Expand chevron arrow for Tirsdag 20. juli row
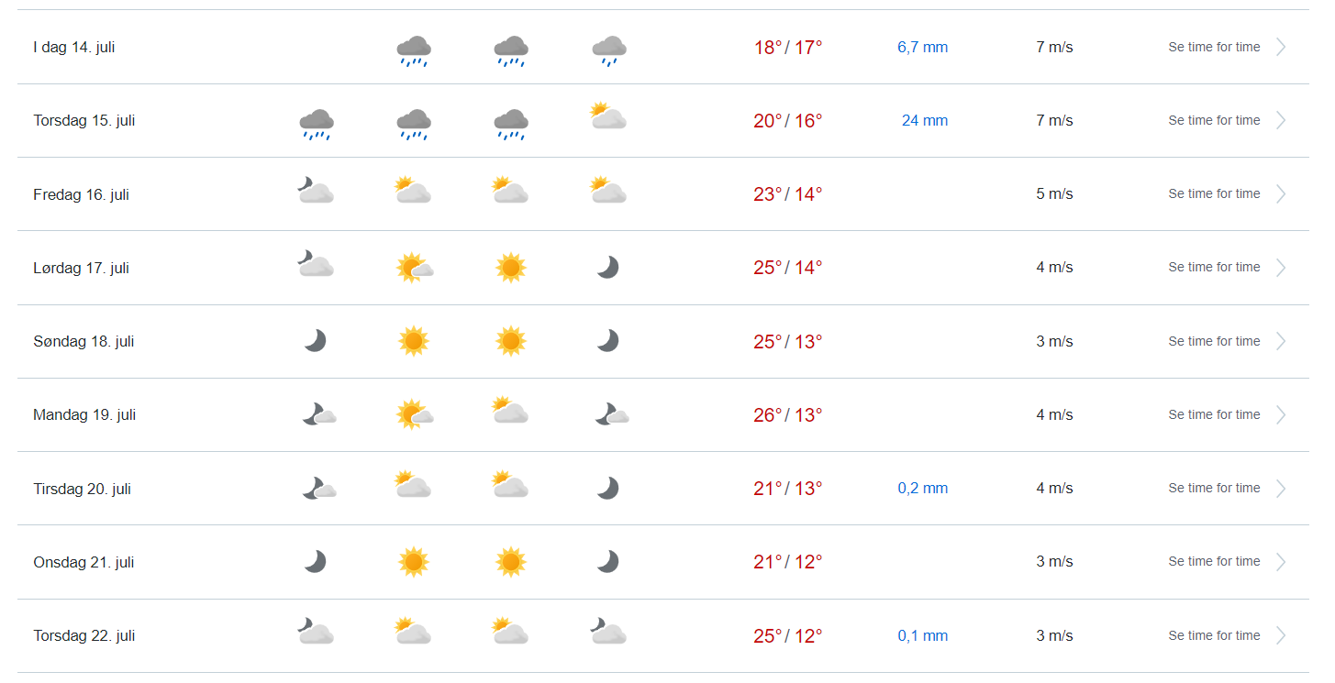1335x683 pixels. pyautogui.click(x=1282, y=489)
